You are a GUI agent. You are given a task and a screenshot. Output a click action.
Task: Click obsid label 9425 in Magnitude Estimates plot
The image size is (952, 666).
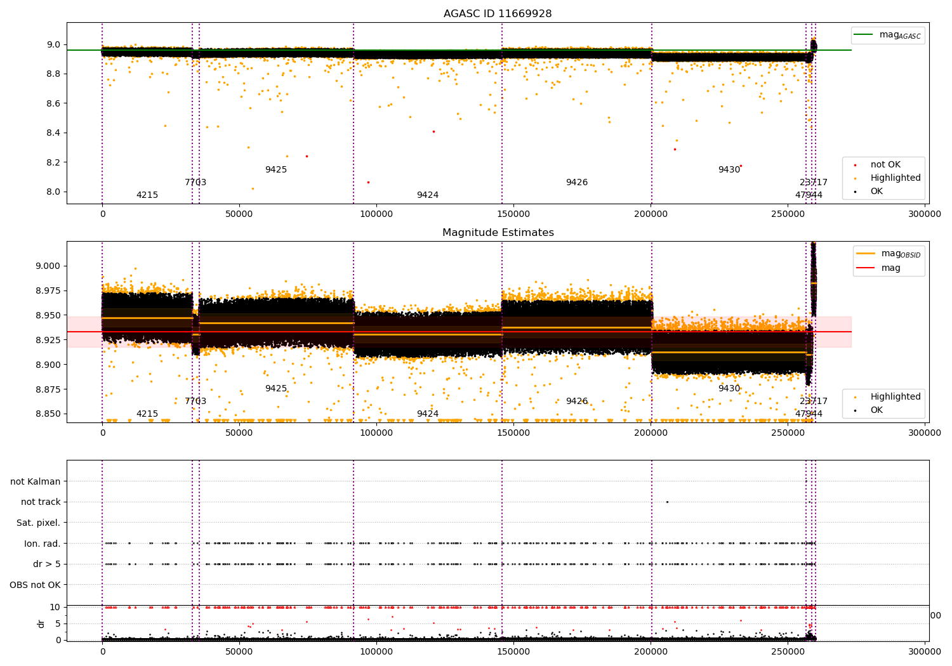tap(276, 389)
